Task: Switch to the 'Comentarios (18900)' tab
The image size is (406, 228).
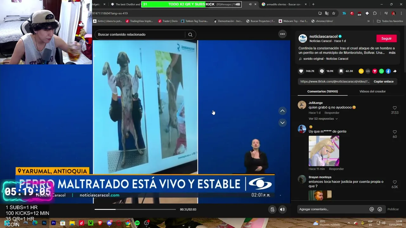Action: (x=323, y=92)
